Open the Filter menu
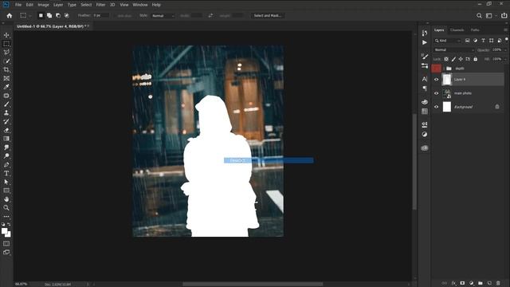510x287 pixels. [x=100, y=5]
